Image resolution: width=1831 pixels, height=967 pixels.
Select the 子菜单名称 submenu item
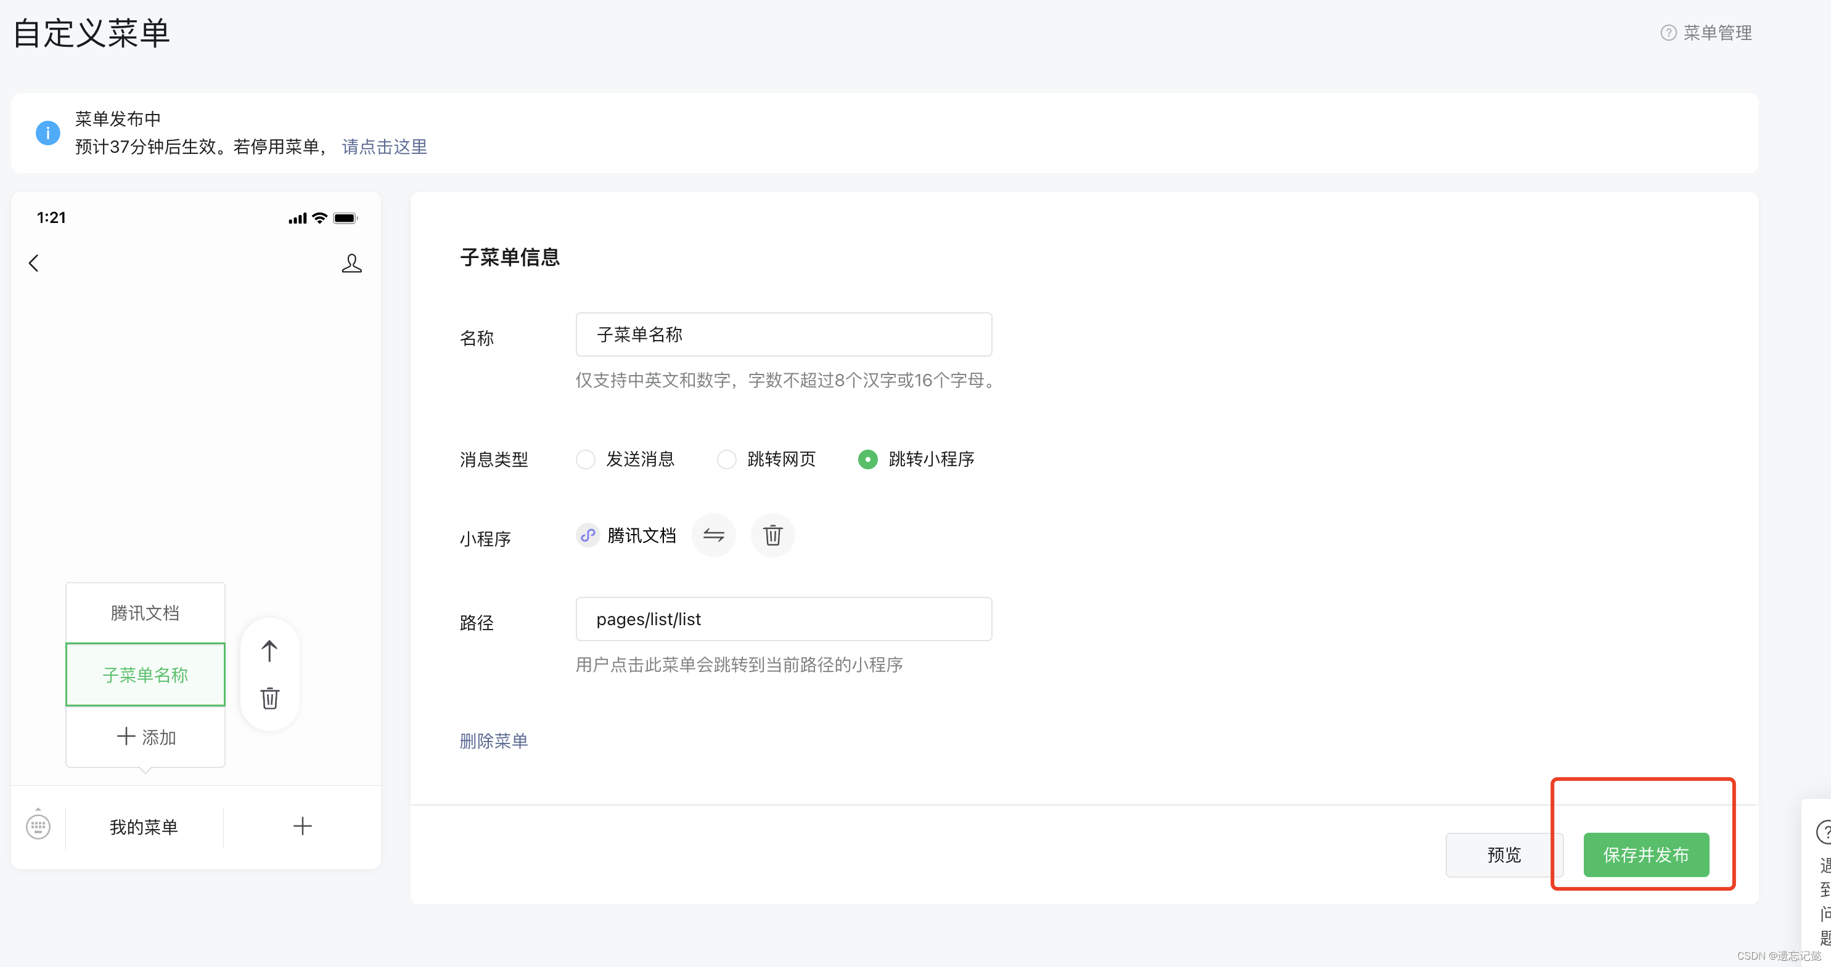pyautogui.click(x=145, y=674)
